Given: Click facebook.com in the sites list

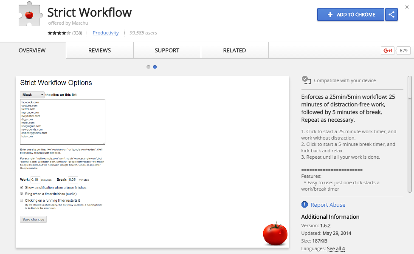Looking at the screenshot, I should (x=30, y=102).
